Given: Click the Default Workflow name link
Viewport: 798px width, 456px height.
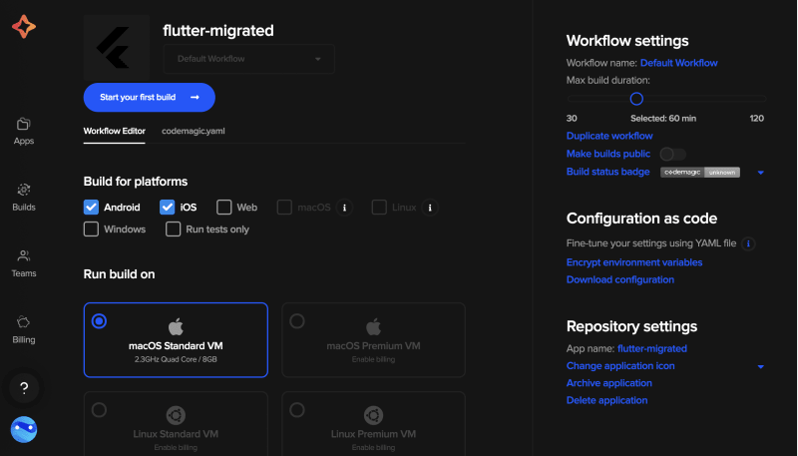Looking at the screenshot, I should [678, 63].
